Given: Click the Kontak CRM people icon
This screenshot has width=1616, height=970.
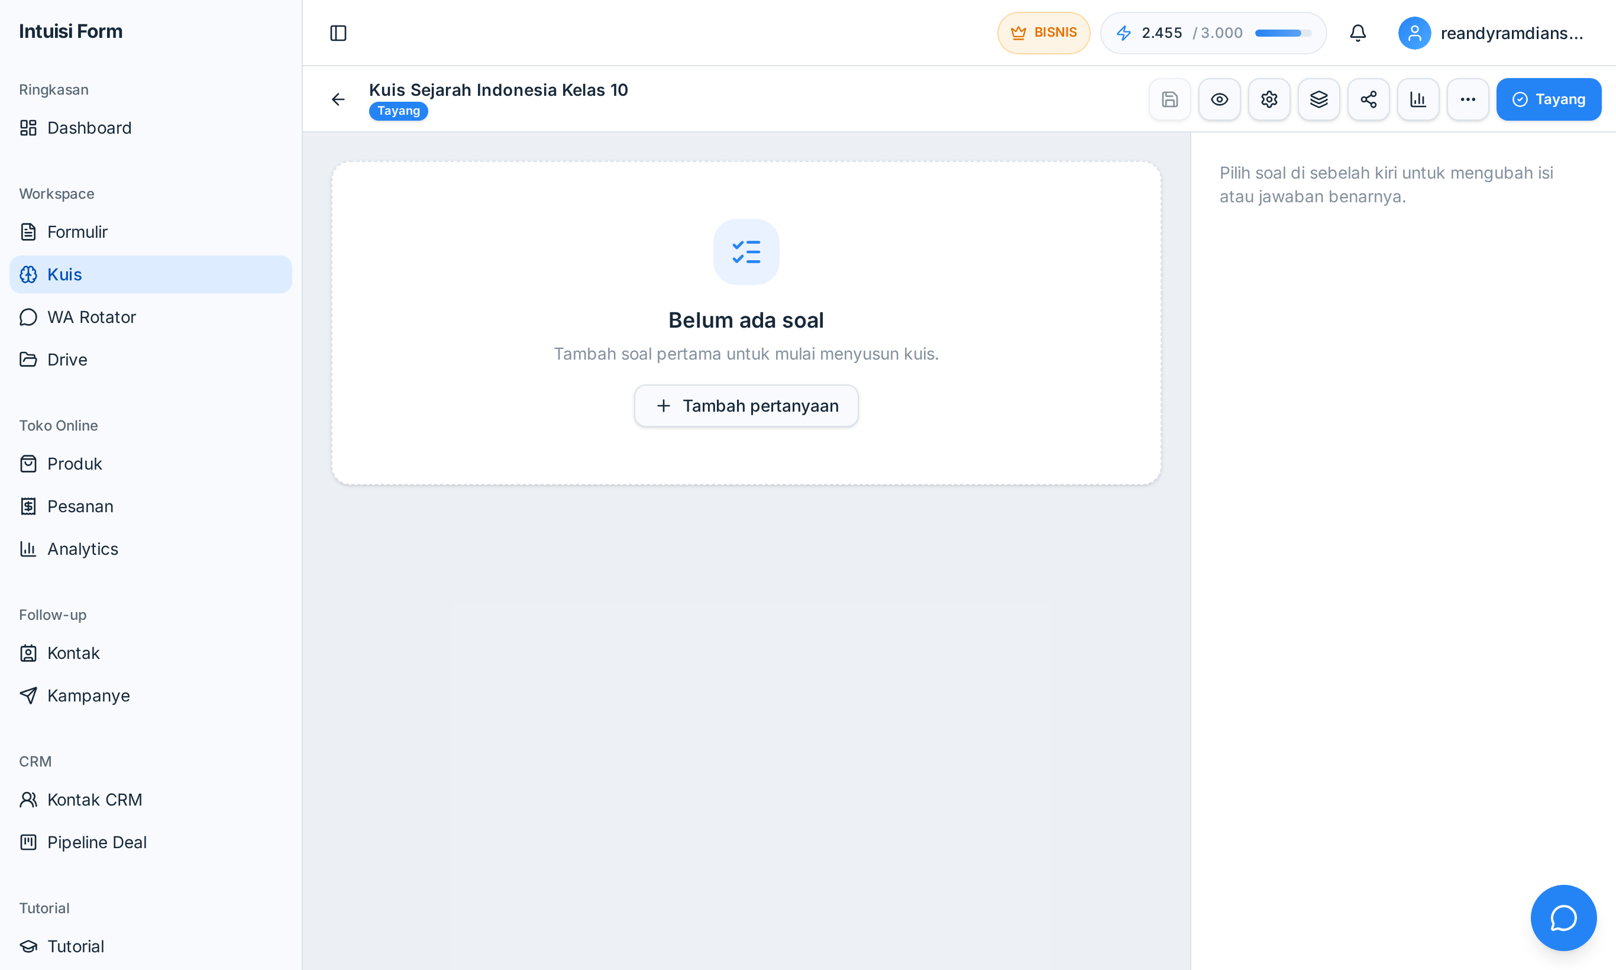Looking at the screenshot, I should [x=28, y=800].
